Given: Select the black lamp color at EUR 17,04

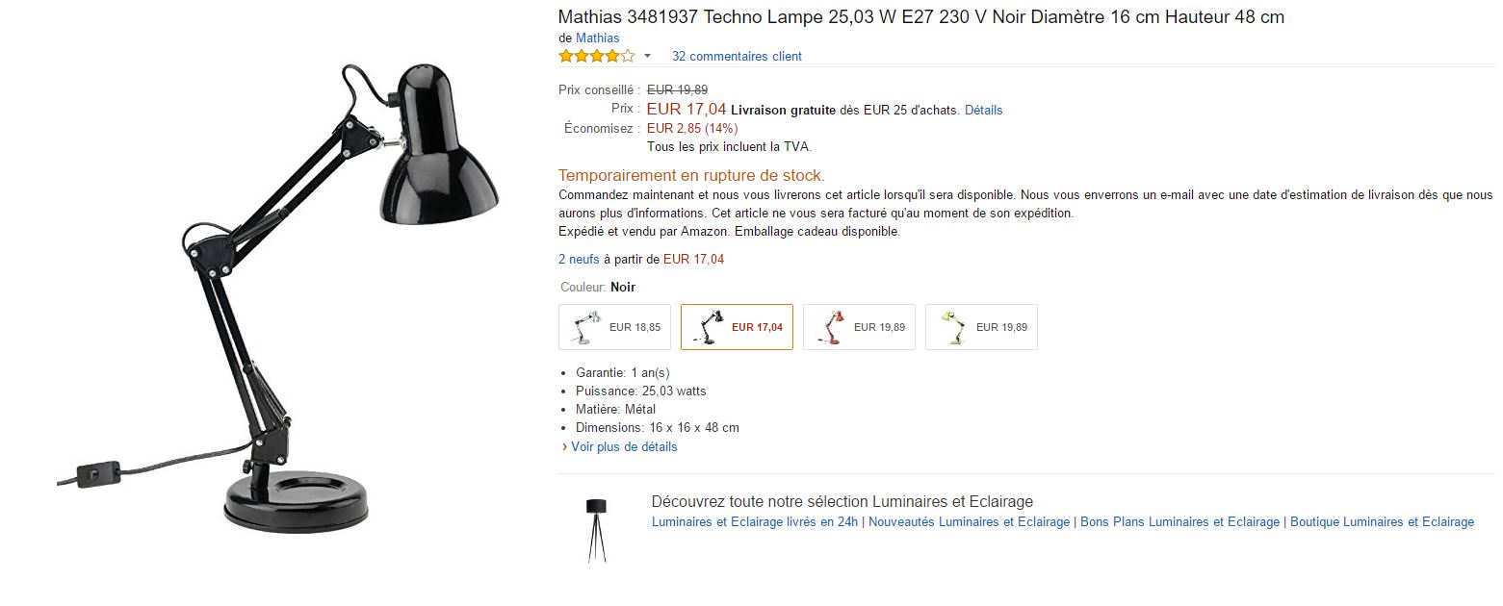Looking at the screenshot, I should pos(737,327).
